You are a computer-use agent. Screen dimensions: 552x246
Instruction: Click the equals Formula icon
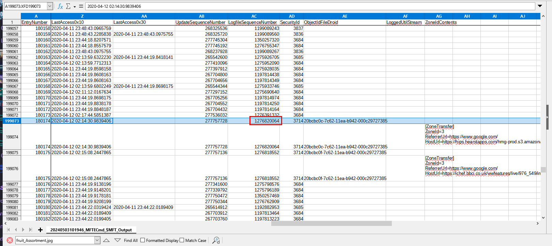(x=81, y=6)
